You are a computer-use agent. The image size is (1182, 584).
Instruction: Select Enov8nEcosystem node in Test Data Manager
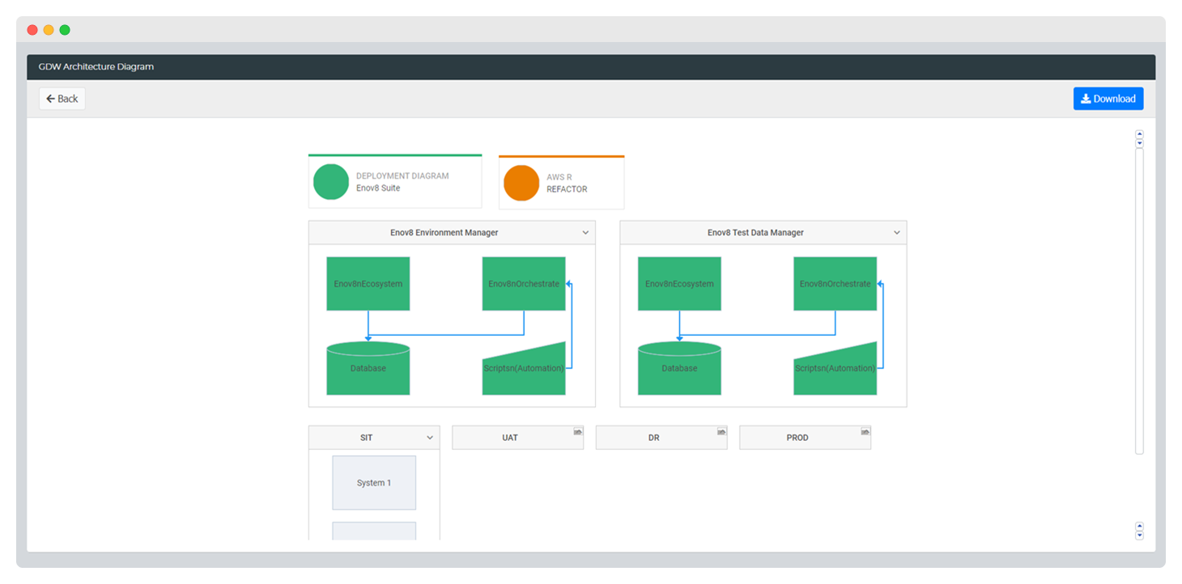[679, 284]
